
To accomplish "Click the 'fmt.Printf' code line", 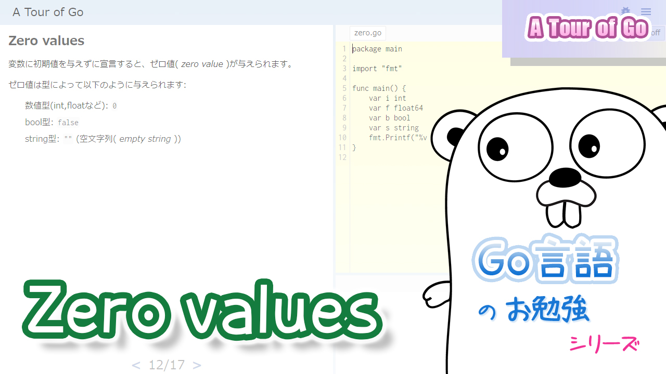I will pos(398,138).
